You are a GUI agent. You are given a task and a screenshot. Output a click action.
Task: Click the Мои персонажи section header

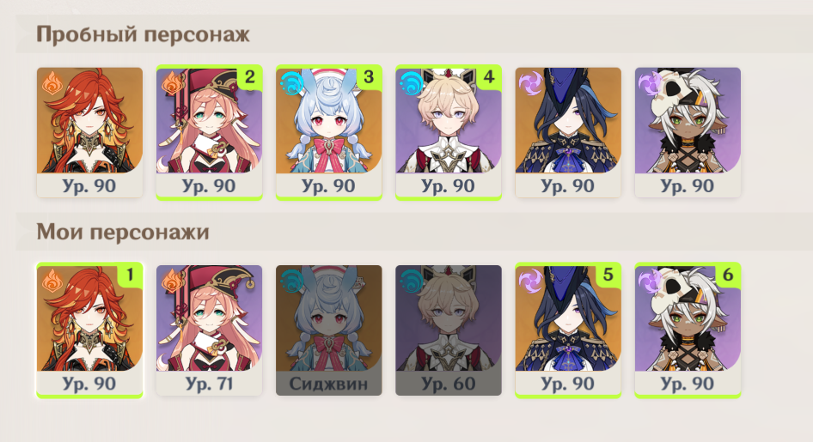tap(123, 232)
